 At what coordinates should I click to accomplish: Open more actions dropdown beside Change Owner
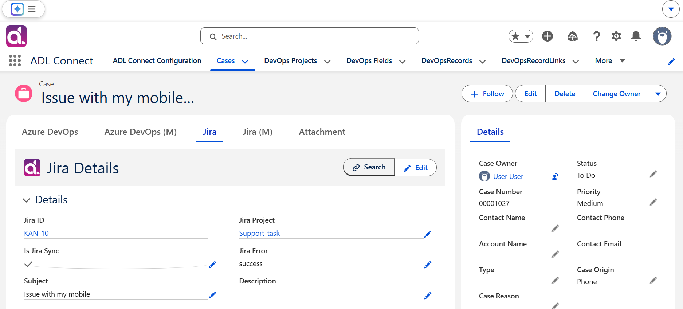coord(658,94)
